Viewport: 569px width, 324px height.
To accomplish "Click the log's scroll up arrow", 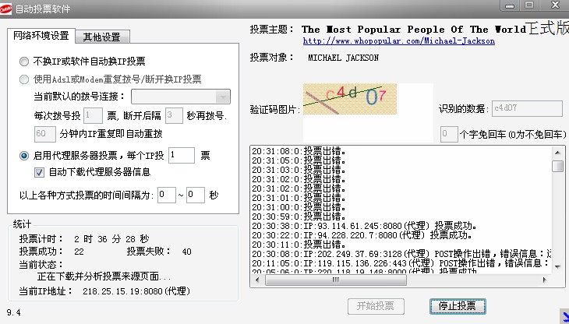I will point(558,153).
